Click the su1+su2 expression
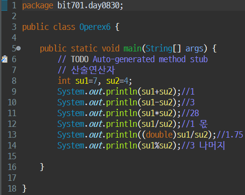The image size is (245, 195). (157, 92)
